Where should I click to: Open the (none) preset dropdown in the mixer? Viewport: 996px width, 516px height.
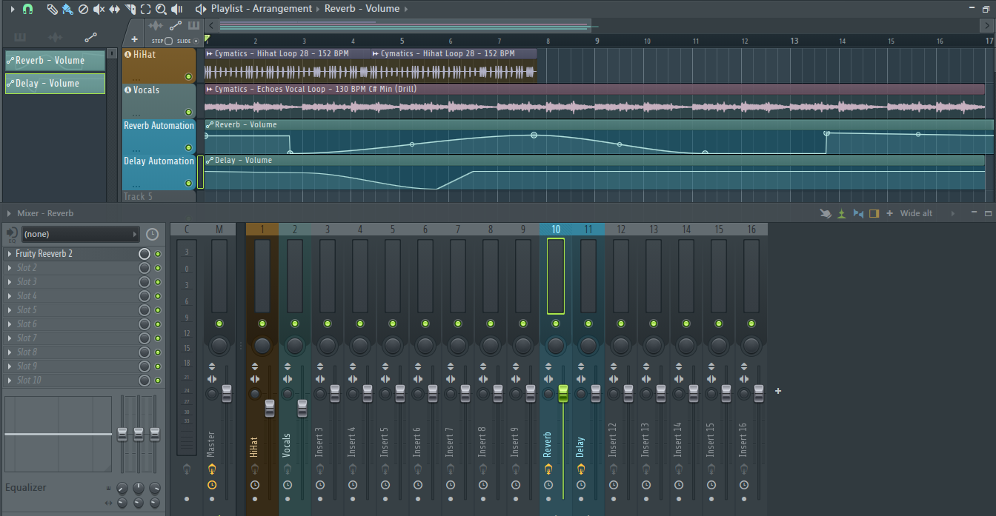79,234
